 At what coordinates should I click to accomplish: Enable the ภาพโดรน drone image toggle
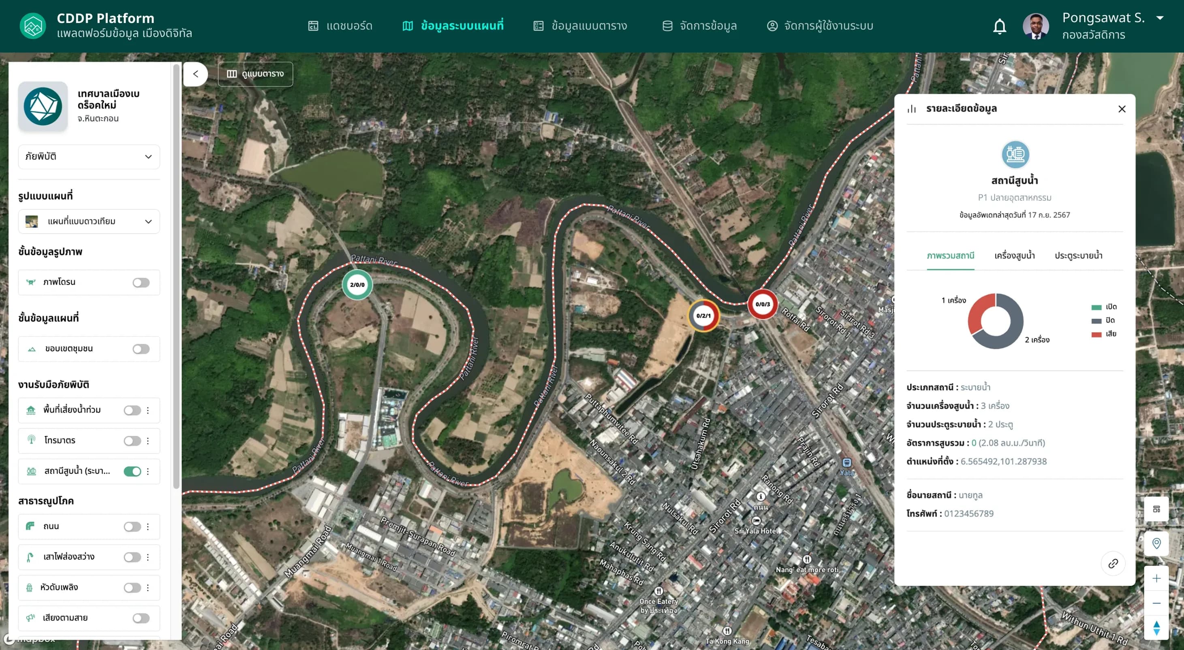click(x=141, y=283)
